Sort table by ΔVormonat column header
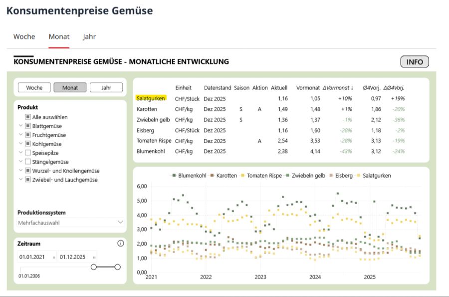Screen dimensions: 449x297 coord(337,88)
